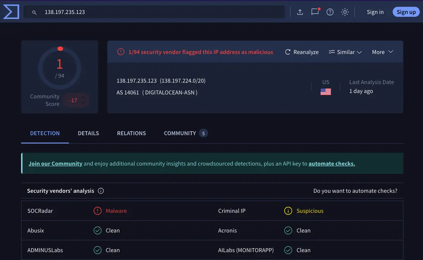The width and height of the screenshot is (423, 260).
Task: Open the help question mark icon
Action: tap(330, 12)
